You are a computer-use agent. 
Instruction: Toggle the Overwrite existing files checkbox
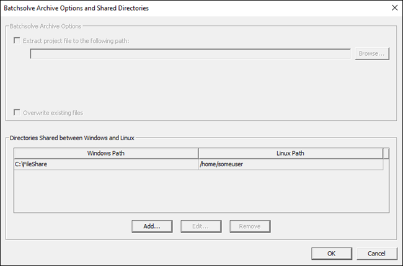click(x=17, y=113)
